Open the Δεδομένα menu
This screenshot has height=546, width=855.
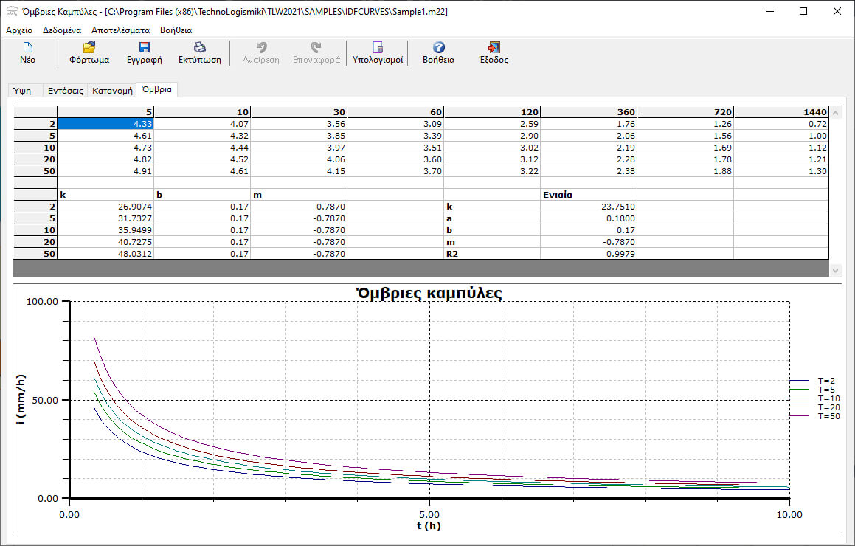[x=62, y=30]
